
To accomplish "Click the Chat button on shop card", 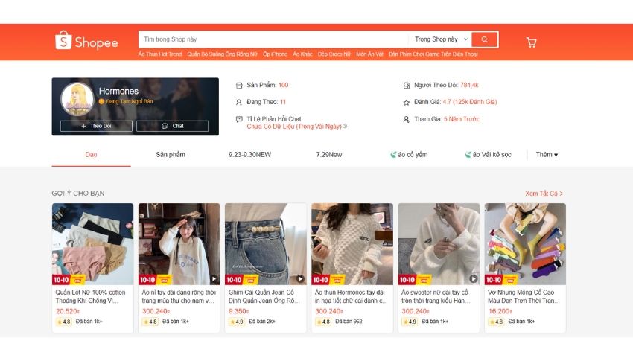I will pos(172,126).
